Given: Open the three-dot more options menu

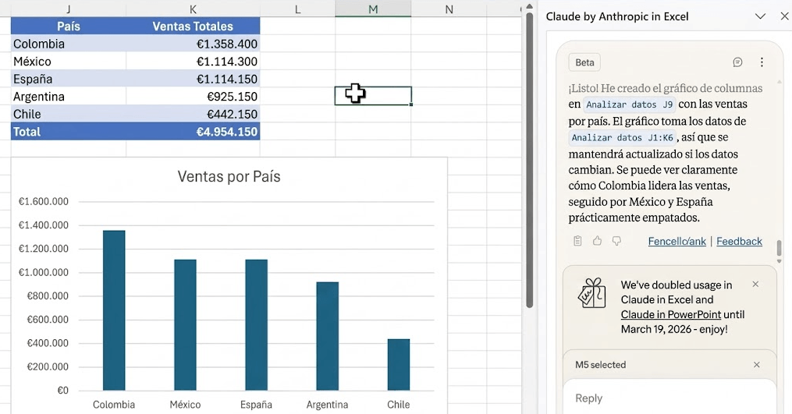Looking at the screenshot, I should pyautogui.click(x=762, y=62).
